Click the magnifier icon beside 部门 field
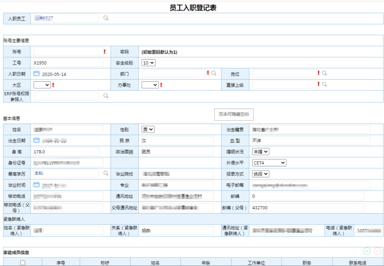This screenshot has width=384, height=266. click(x=214, y=73)
